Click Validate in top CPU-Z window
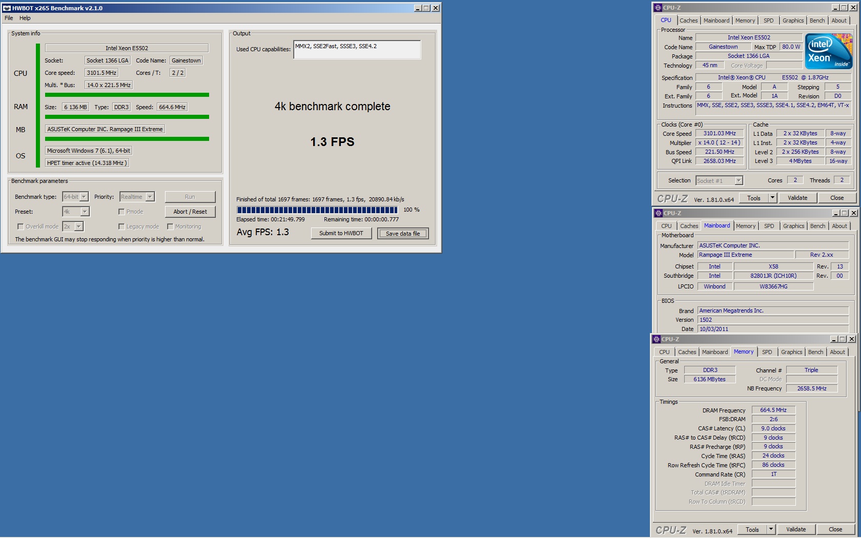861x538 pixels. (x=797, y=198)
